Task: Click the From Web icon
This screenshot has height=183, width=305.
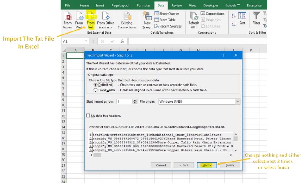Action: pos(79,16)
